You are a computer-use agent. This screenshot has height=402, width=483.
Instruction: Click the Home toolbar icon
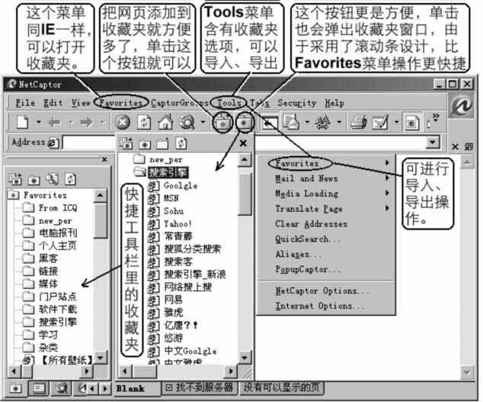[165, 122]
